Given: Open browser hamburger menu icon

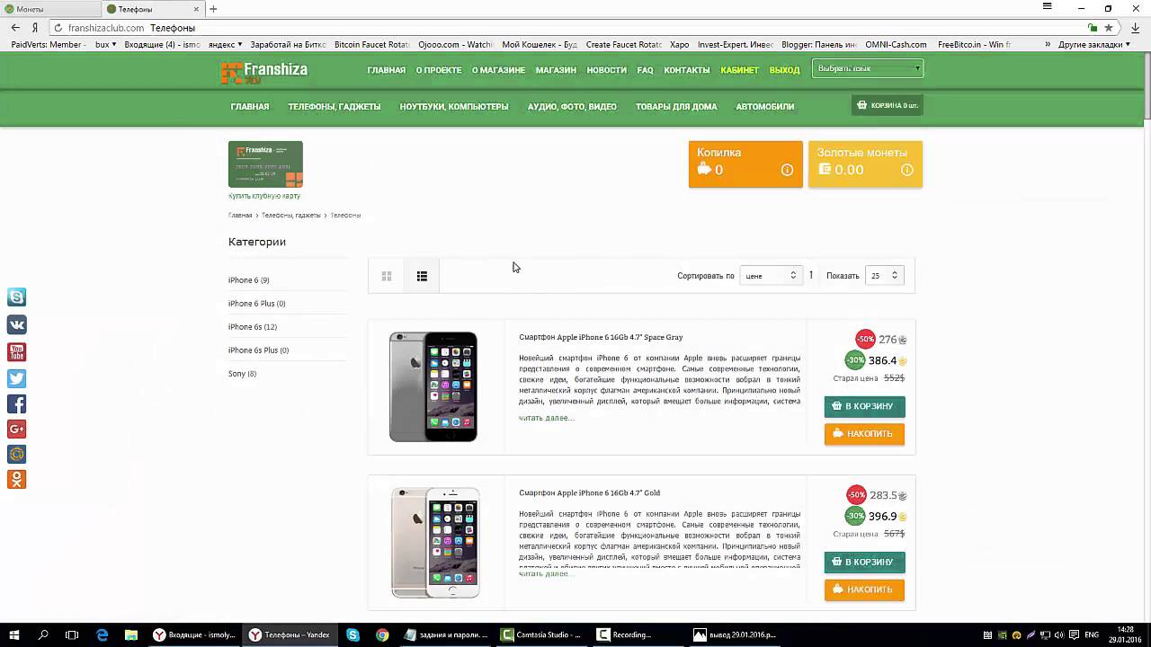Looking at the screenshot, I should click(1047, 7).
